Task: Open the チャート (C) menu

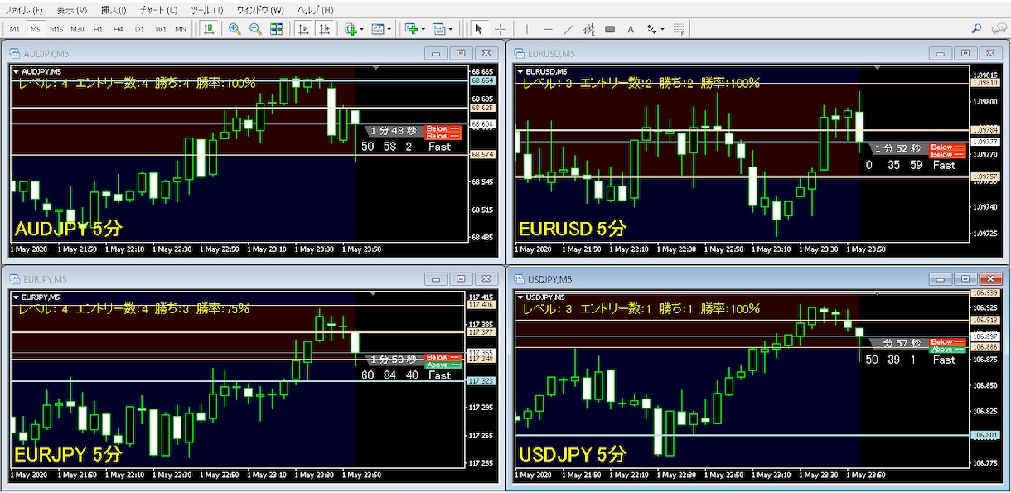Action: coord(159,10)
